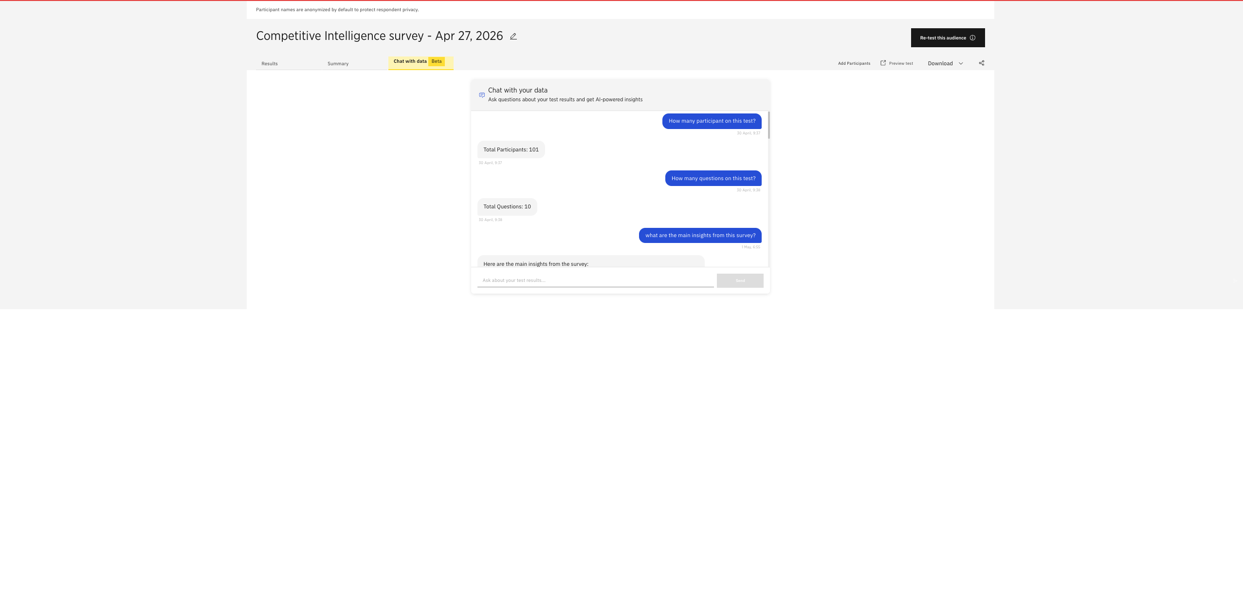Click the Send button
The width and height of the screenshot is (1243, 595).
coord(740,280)
